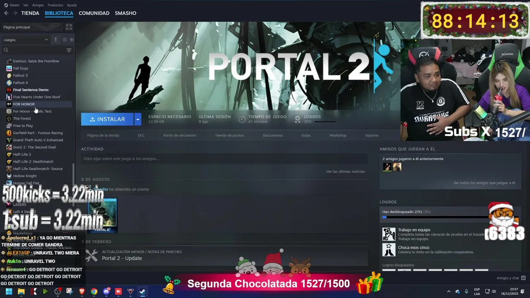Image resolution: width=530 pixels, height=298 pixels.
Task: Expand install options dropdown arrow
Action: point(138,119)
